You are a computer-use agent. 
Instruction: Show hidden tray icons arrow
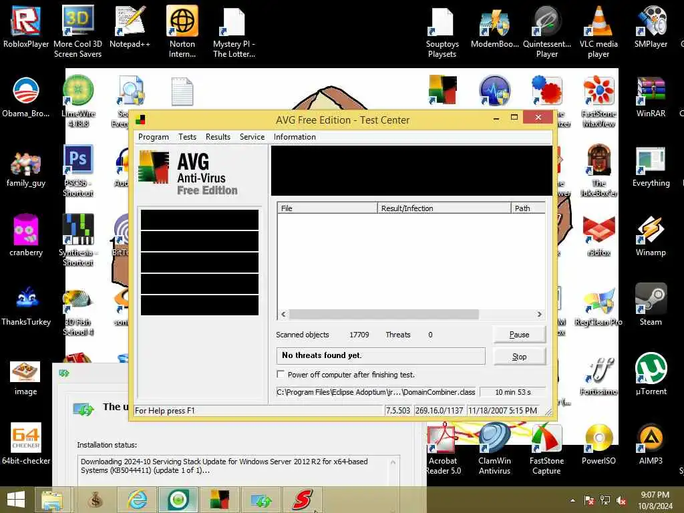tap(572, 500)
